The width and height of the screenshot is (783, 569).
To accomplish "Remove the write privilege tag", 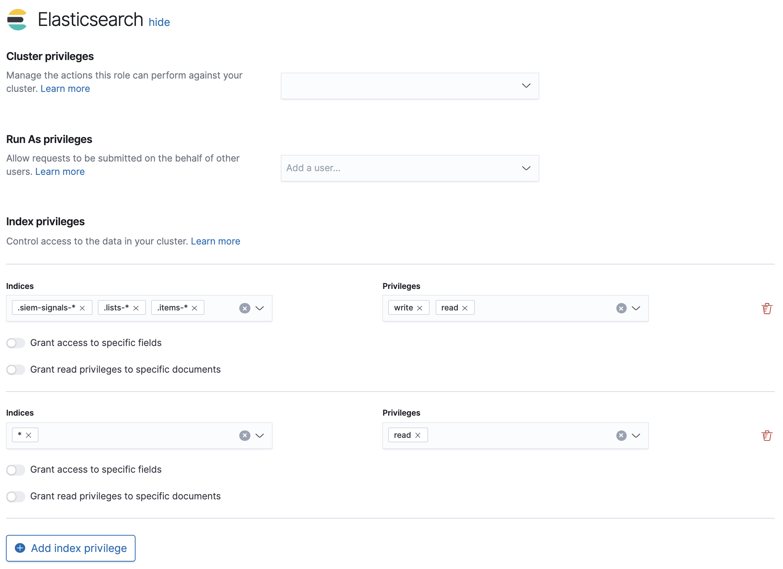I will [420, 308].
